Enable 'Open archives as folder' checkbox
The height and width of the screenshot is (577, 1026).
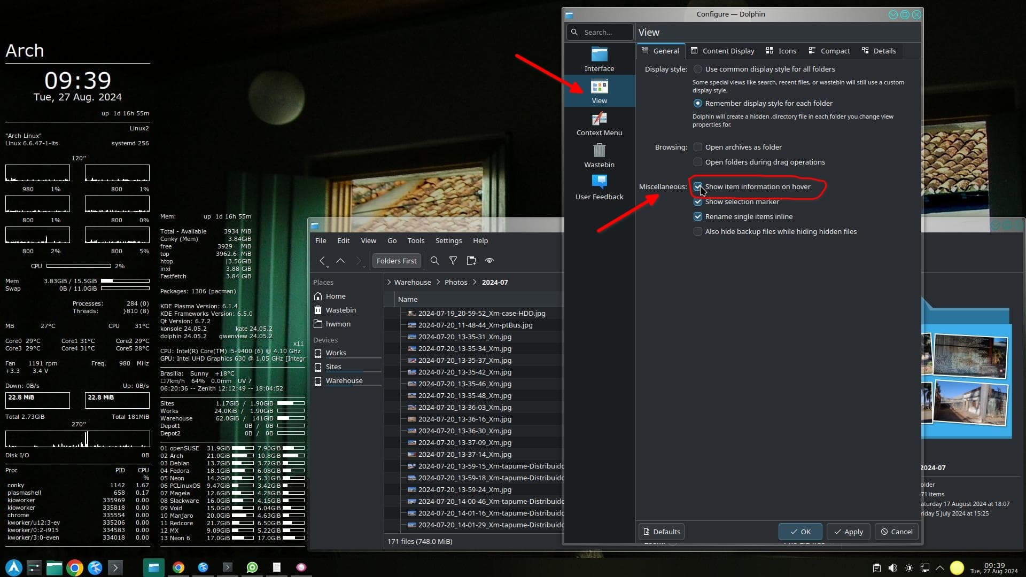tap(698, 147)
